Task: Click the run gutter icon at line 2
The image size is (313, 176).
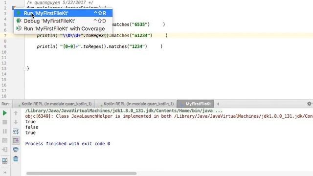Action: pyautogui.click(x=14, y=8)
